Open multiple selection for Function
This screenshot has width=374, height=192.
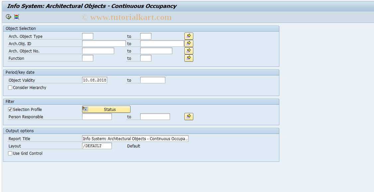point(189,58)
